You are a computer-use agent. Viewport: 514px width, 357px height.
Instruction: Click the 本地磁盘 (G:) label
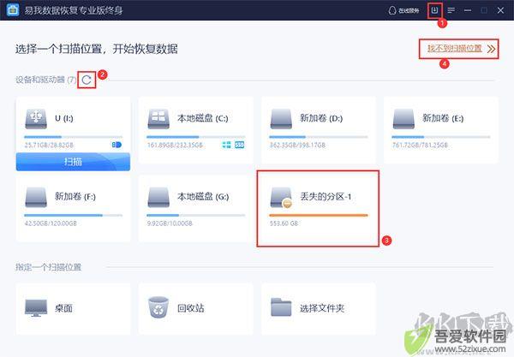[203, 197]
